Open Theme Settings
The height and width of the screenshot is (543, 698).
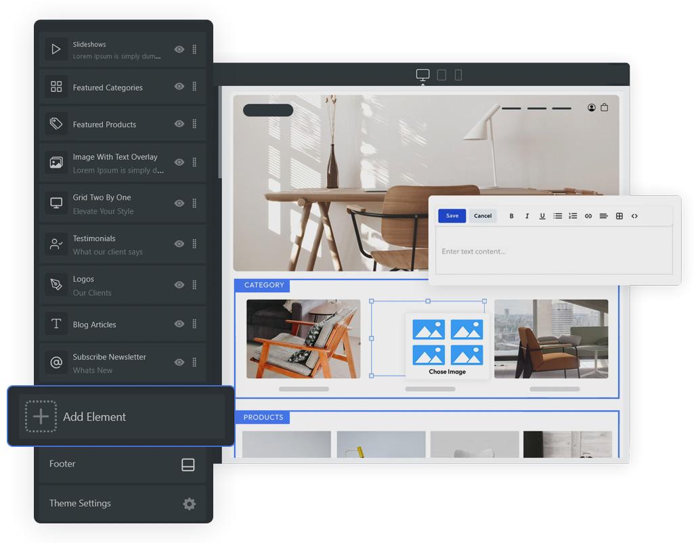pos(122,504)
